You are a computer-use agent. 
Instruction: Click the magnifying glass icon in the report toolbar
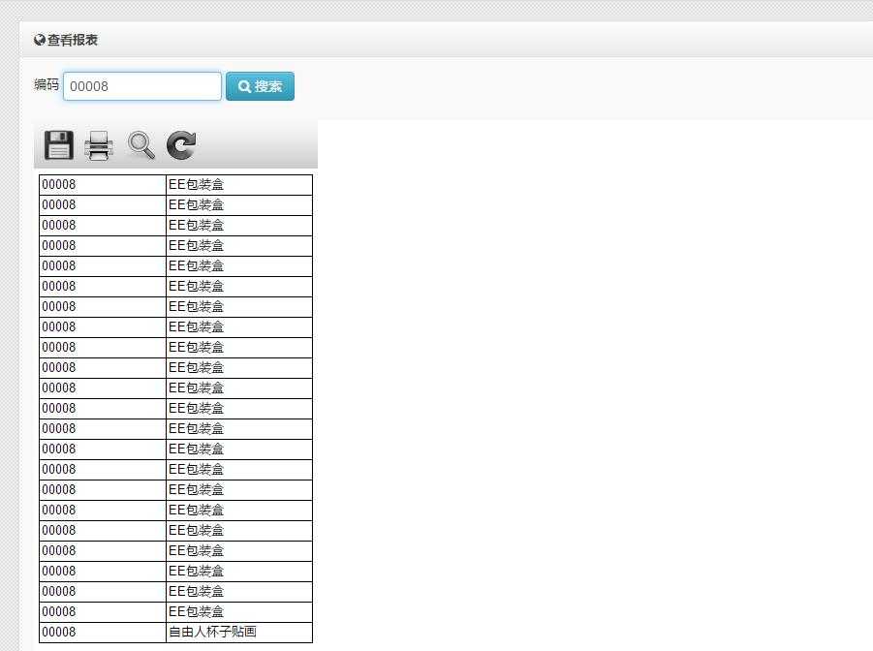140,146
